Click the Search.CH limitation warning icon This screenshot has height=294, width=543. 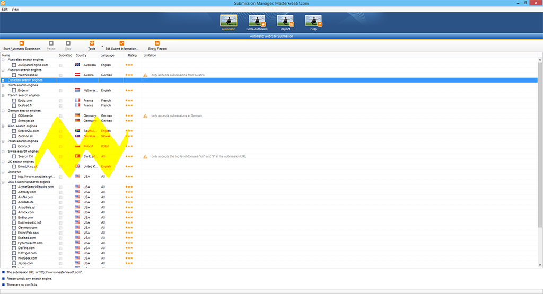point(145,157)
